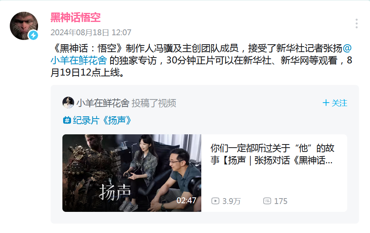Image resolution: width=370 pixels, height=233 pixels.
Task: Click the post timestamp 2024年08月18日 12:07
Action: (91, 33)
